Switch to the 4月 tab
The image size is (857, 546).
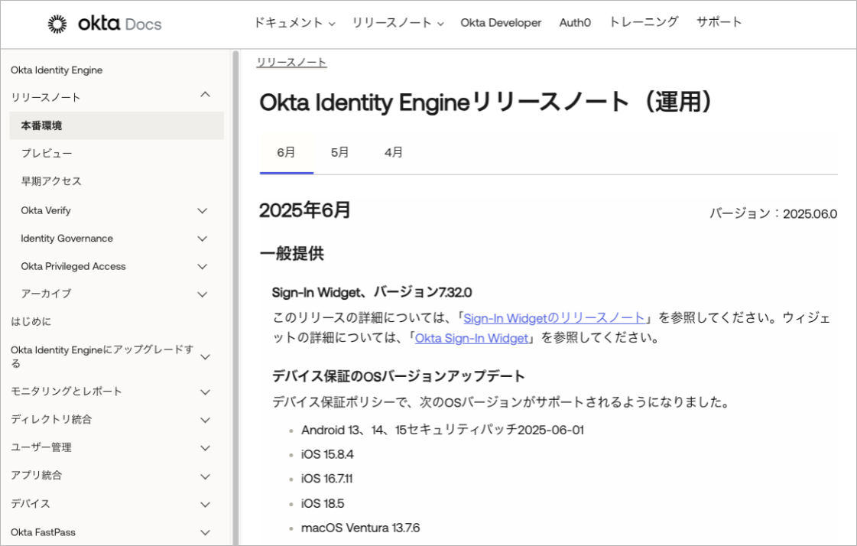click(x=392, y=152)
